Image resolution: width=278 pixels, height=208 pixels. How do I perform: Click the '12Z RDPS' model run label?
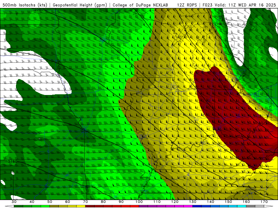pyautogui.click(x=187, y=5)
